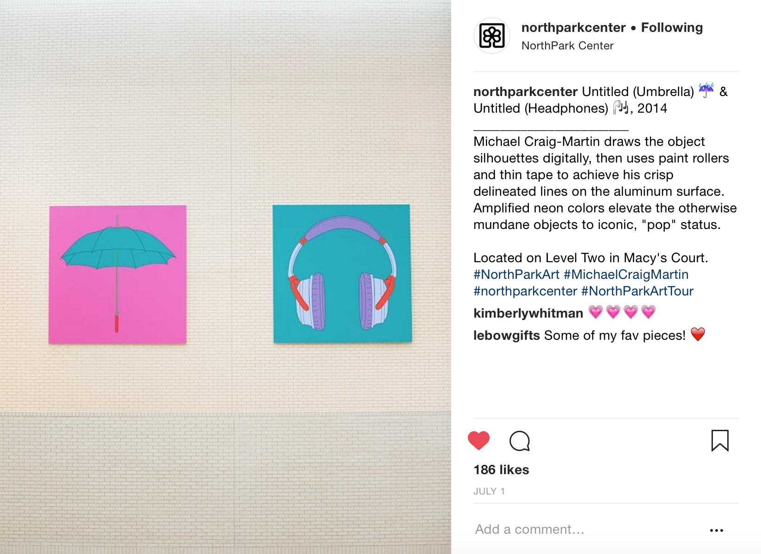
Task: Open the #NorthParkArtTour hashtag
Action: click(637, 291)
